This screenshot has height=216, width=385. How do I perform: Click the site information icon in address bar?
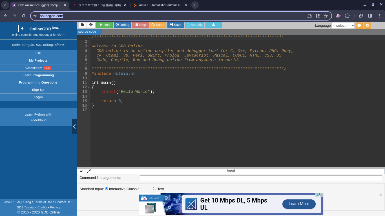pyautogui.click(x=35, y=16)
